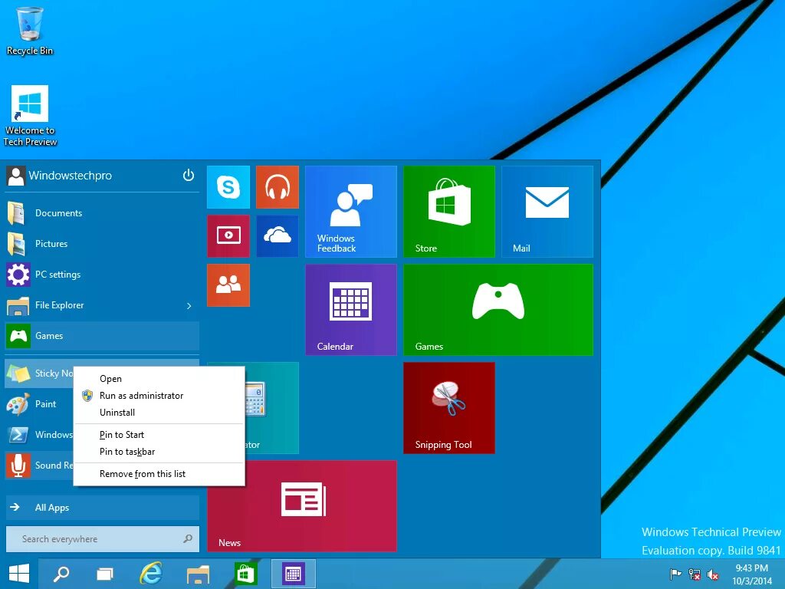Open the large Games tile
This screenshot has width=785, height=589.
(498, 310)
